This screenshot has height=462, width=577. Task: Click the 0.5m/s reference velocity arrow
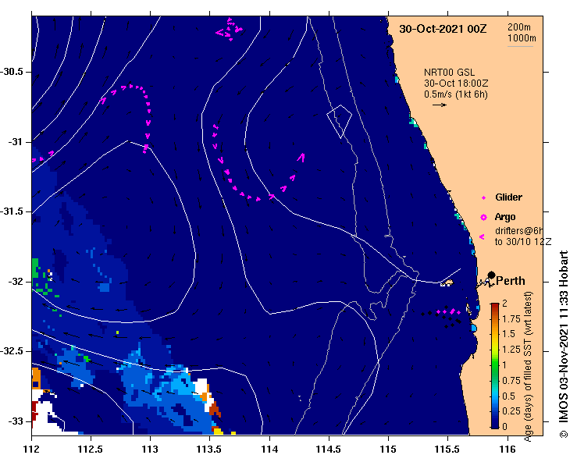coord(440,105)
